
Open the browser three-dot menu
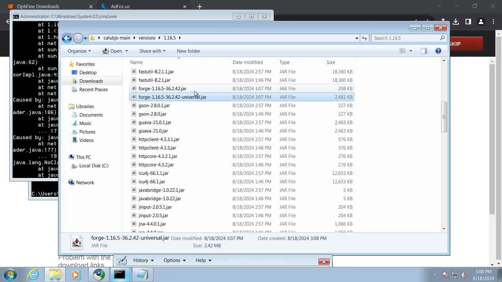coord(493,22)
